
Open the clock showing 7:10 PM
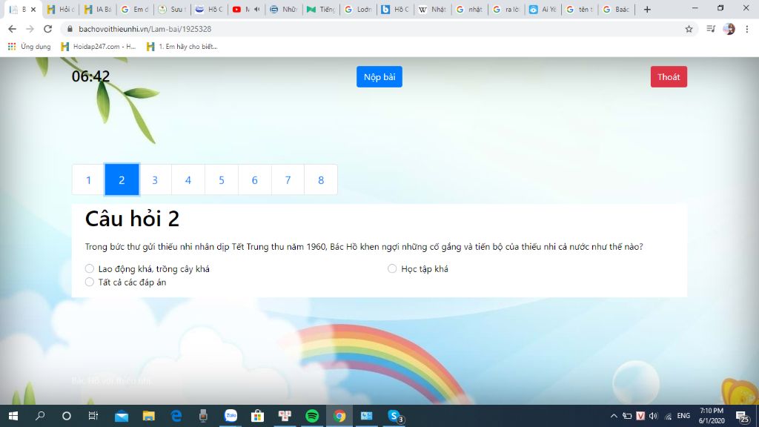coord(712,416)
